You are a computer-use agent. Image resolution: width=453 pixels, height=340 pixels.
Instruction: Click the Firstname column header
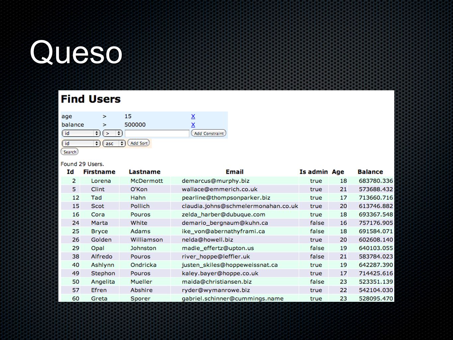99,172
